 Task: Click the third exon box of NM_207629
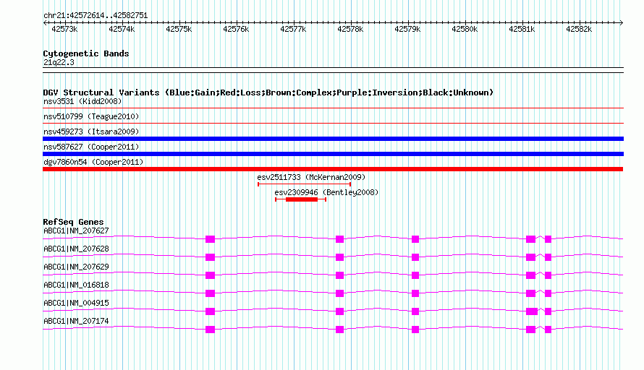(415, 275)
